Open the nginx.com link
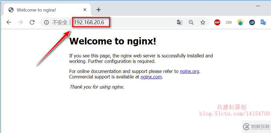Screen dimensions: 271x133 pyautogui.click(x=151, y=77)
